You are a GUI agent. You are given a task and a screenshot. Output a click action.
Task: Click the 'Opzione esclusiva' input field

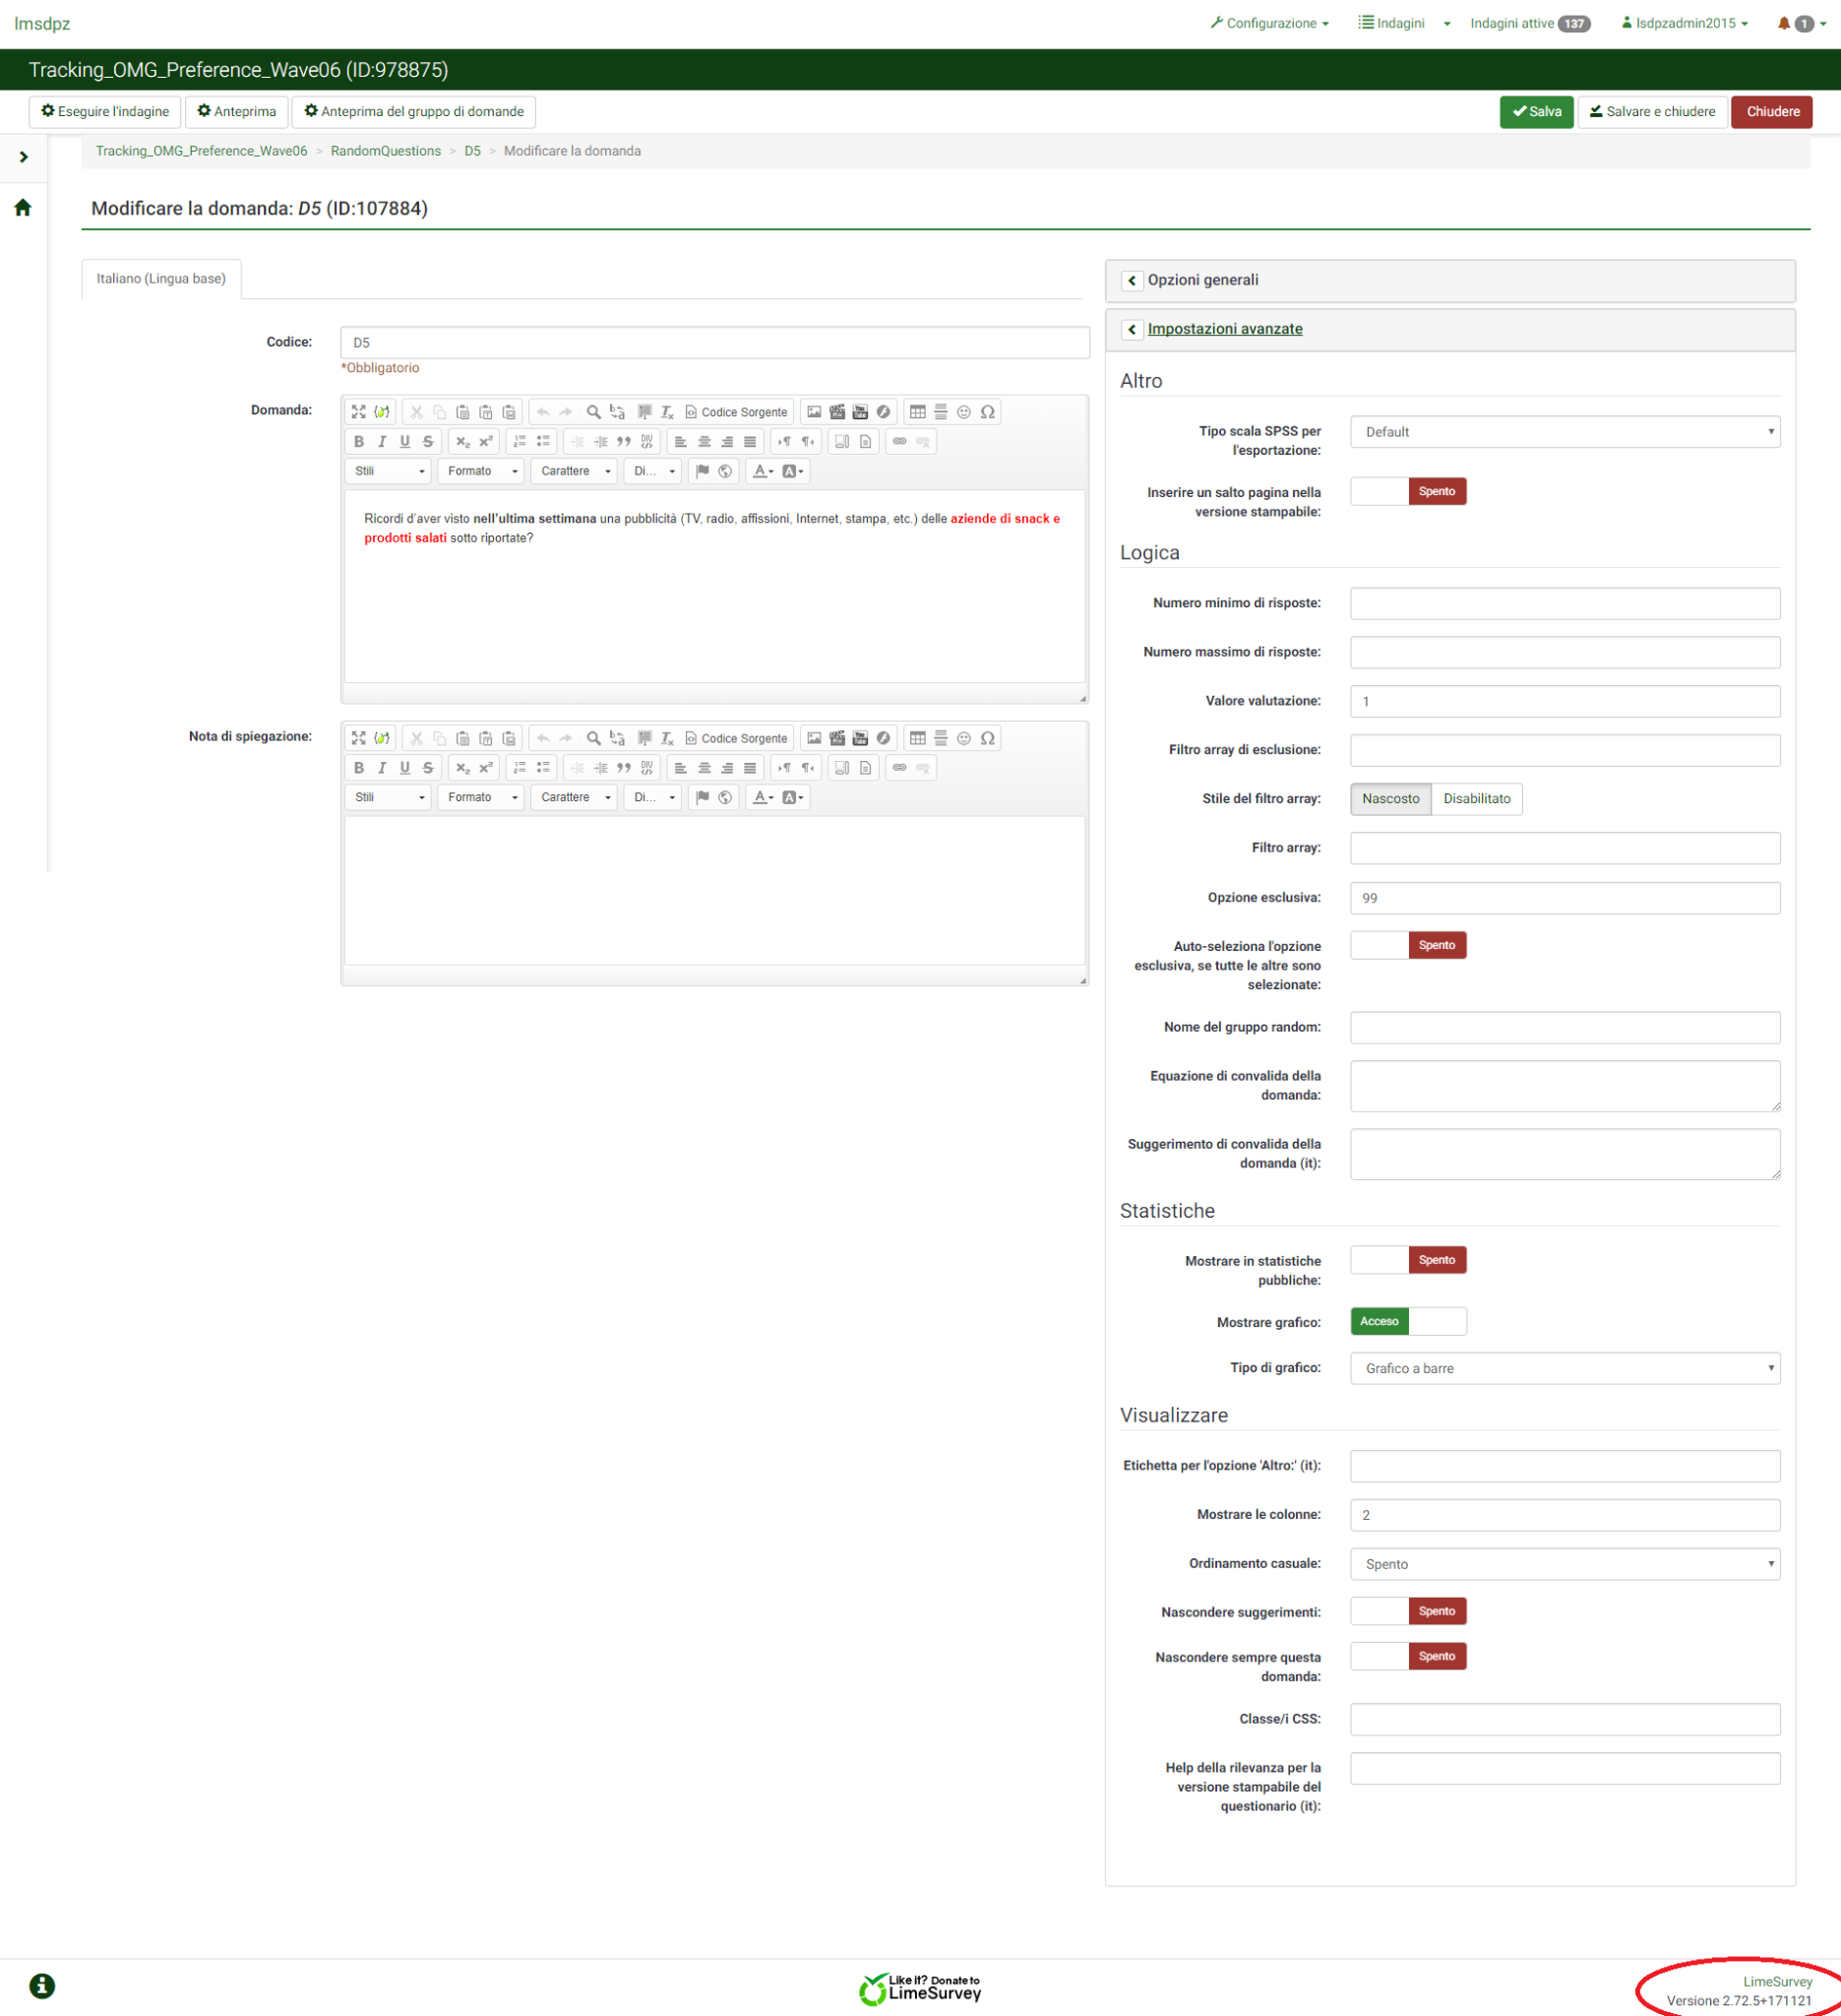tap(1565, 898)
